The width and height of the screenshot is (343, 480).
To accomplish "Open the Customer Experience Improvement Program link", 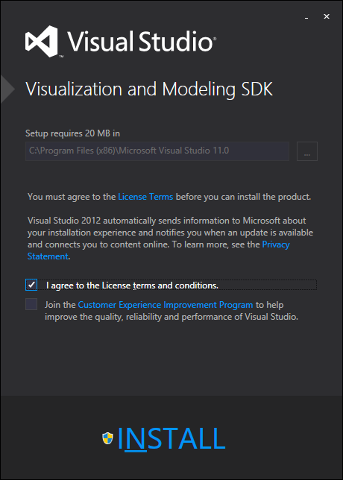I will [166, 305].
